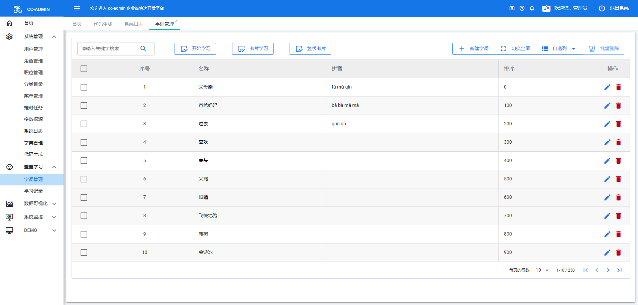Switch to the 代码生成 tab
This screenshot has width=638, height=305.
pyautogui.click(x=103, y=24)
